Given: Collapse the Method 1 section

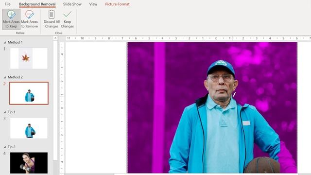Looking at the screenshot, I should coord(5,42).
